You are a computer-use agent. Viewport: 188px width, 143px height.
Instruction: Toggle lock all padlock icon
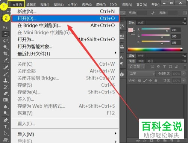click(156, 81)
